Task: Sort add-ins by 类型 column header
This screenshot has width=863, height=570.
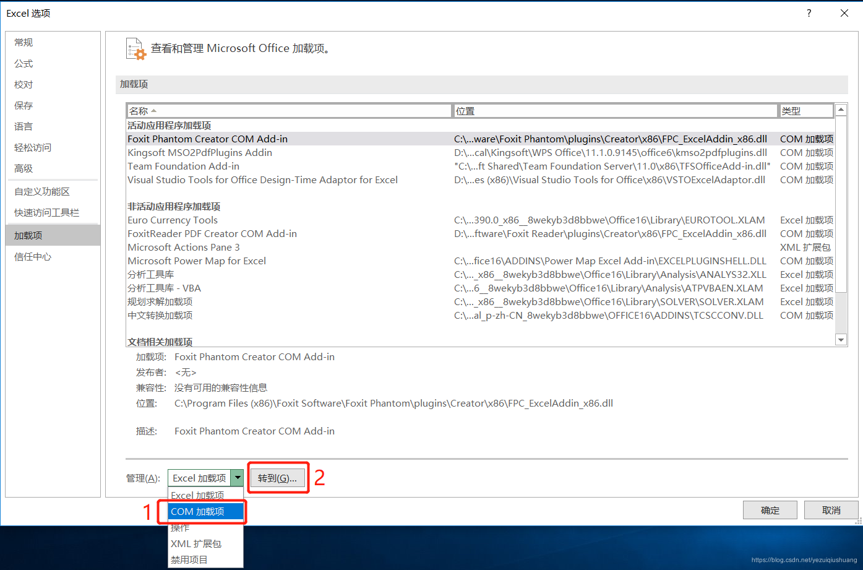Action: [806, 111]
